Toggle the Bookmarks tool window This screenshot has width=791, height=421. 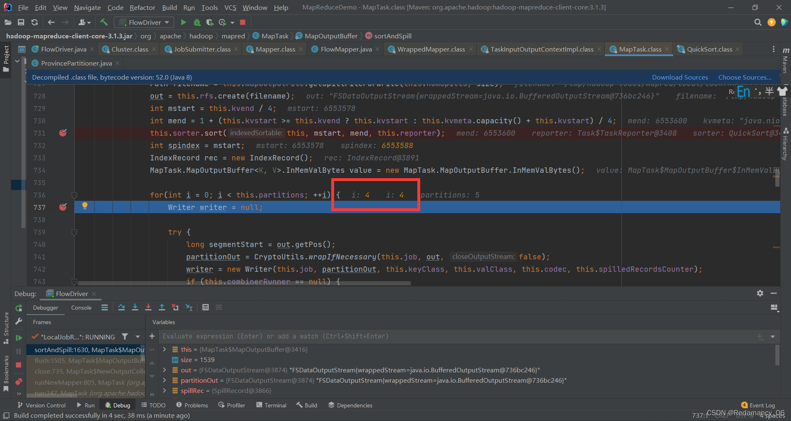[x=6, y=374]
